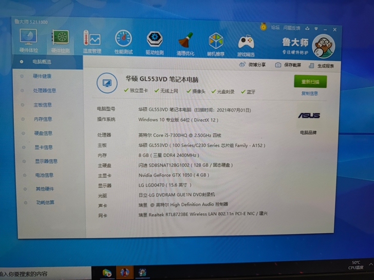This screenshot has width=374, height=280.
Task: Click 生成报表 generate report
Action: coord(321,66)
